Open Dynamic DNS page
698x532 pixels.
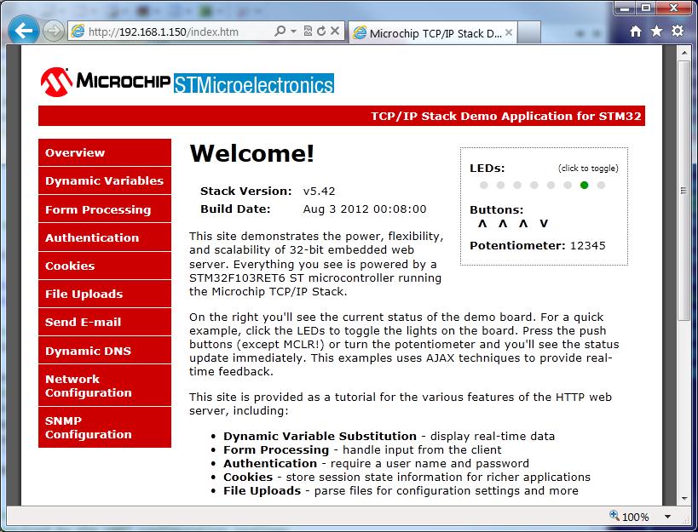[x=105, y=351]
